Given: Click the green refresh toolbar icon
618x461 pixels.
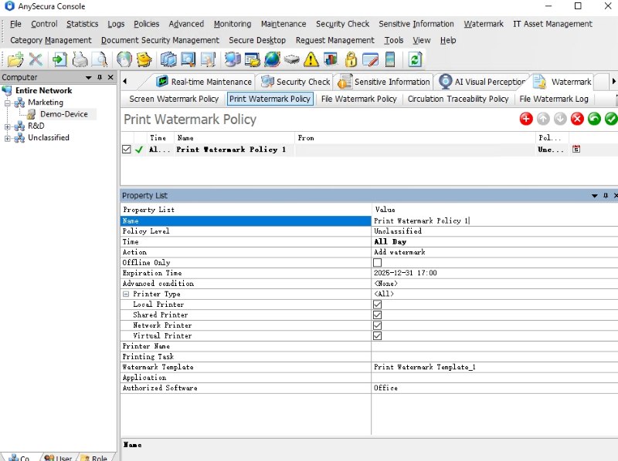Looking at the screenshot, I should click(x=415, y=59).
